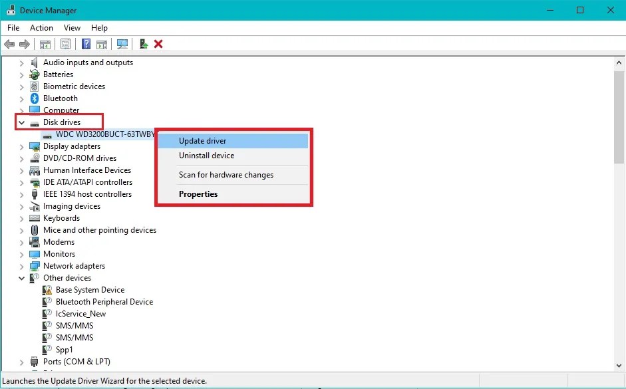The height and width of the screenshot is (389, 626).
Task: Click the forward navigation arrow icon
Action: [25, 44]
